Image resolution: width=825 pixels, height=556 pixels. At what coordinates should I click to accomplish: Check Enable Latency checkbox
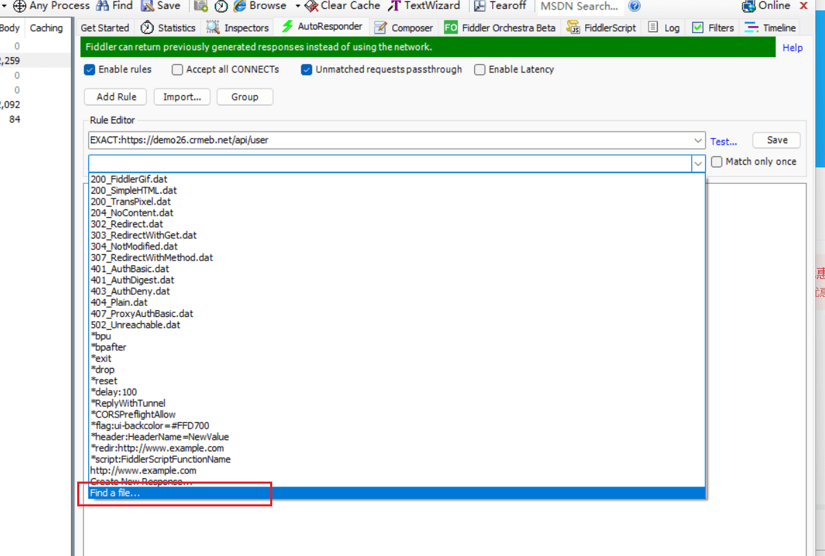(x=480, y=70)
